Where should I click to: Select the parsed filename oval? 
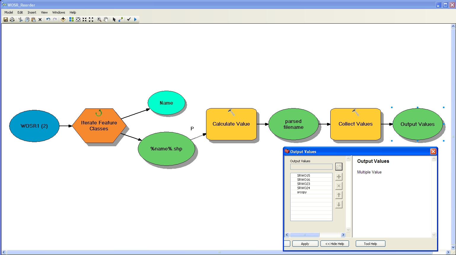[x=293, y=124]
